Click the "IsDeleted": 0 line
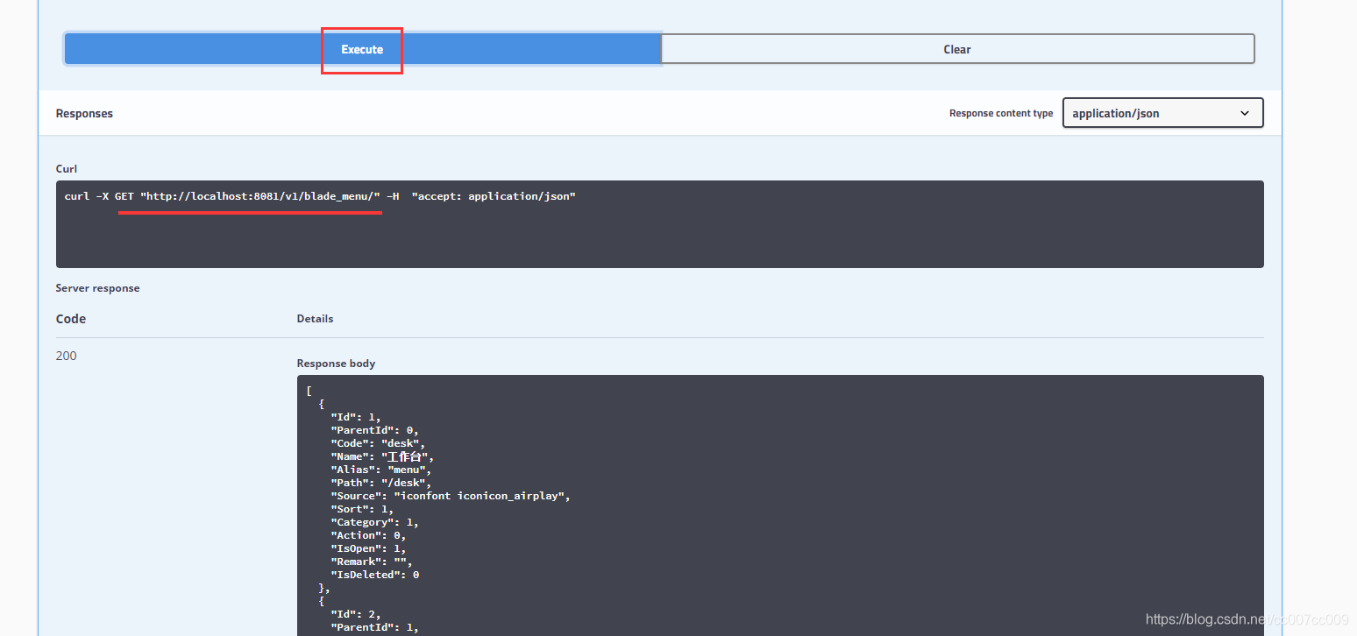 (x=375, y=575)
